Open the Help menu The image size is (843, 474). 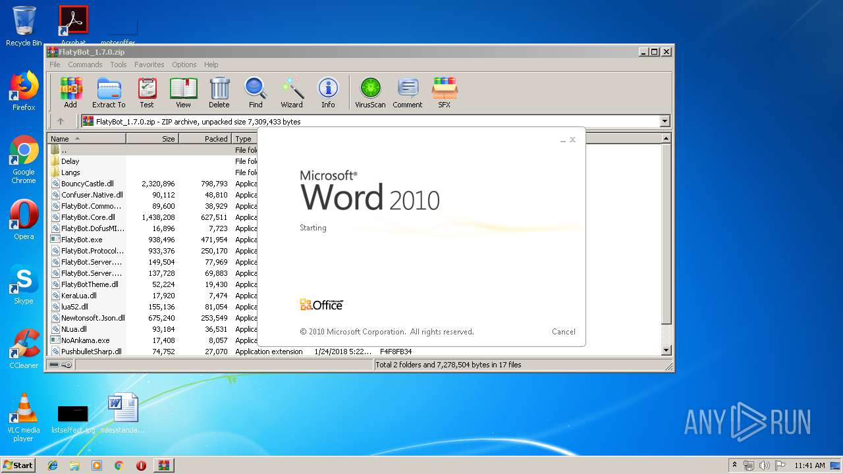(x=211, y=65)
